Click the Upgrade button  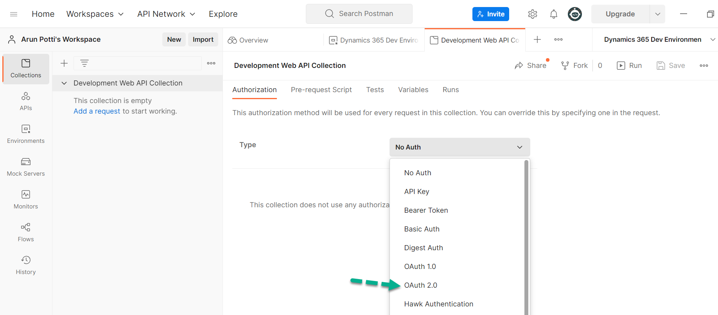(620, 14)
